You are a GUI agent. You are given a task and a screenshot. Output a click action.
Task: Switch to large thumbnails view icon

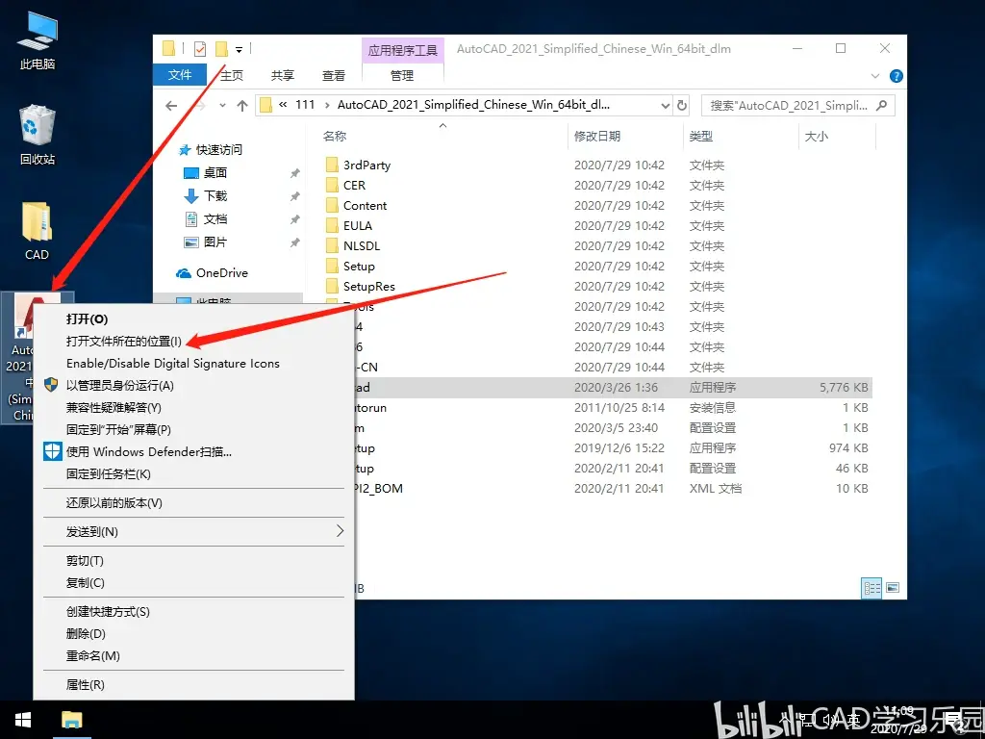click(x=893, y=588)
